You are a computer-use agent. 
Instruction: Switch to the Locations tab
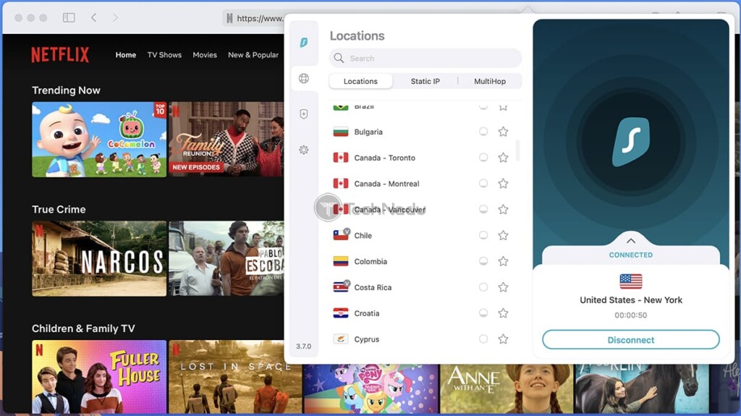360,81
